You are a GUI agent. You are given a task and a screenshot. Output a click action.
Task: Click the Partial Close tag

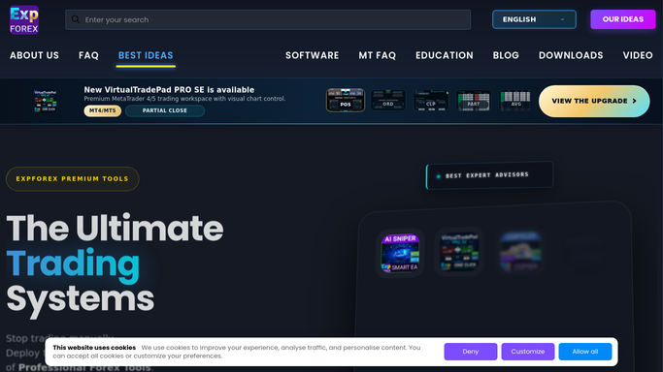[x=165, y=110]
